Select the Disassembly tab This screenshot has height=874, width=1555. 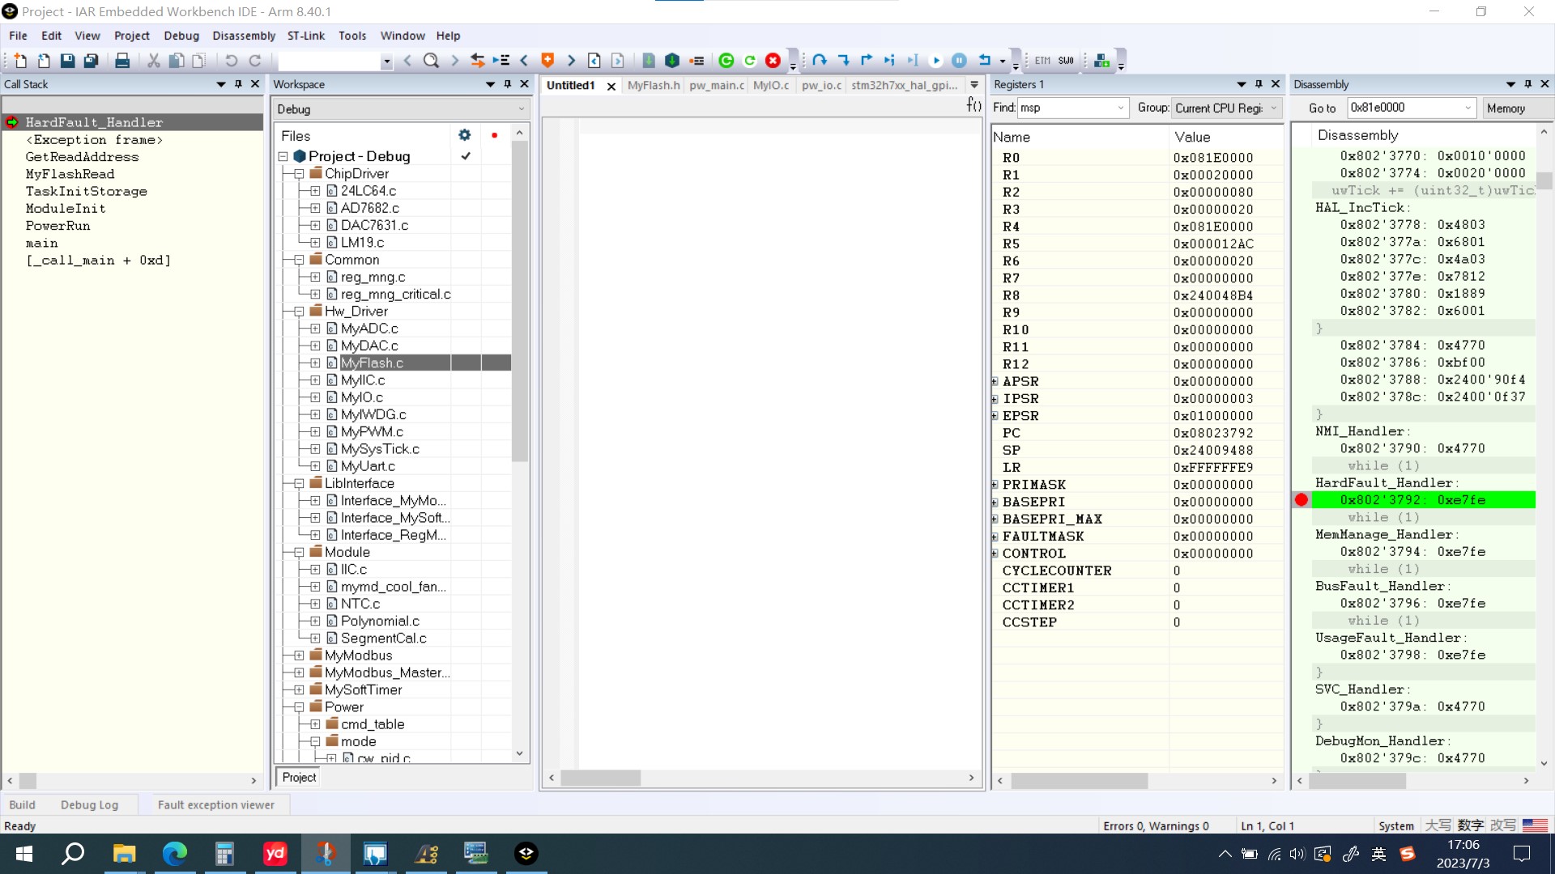pyautogui.click(x=1327, y=84)
